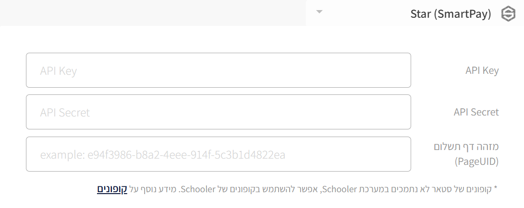
Task: Click the API Key field label
Action: pos(482,70)
